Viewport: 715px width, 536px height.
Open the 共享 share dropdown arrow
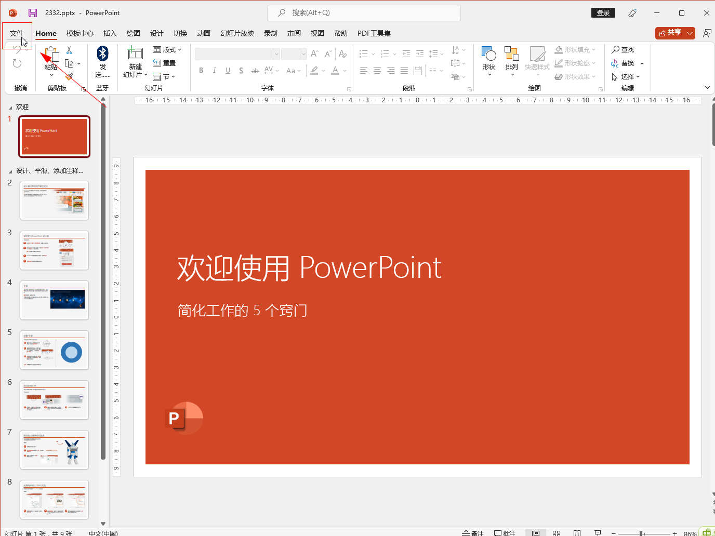click(690, 33)
